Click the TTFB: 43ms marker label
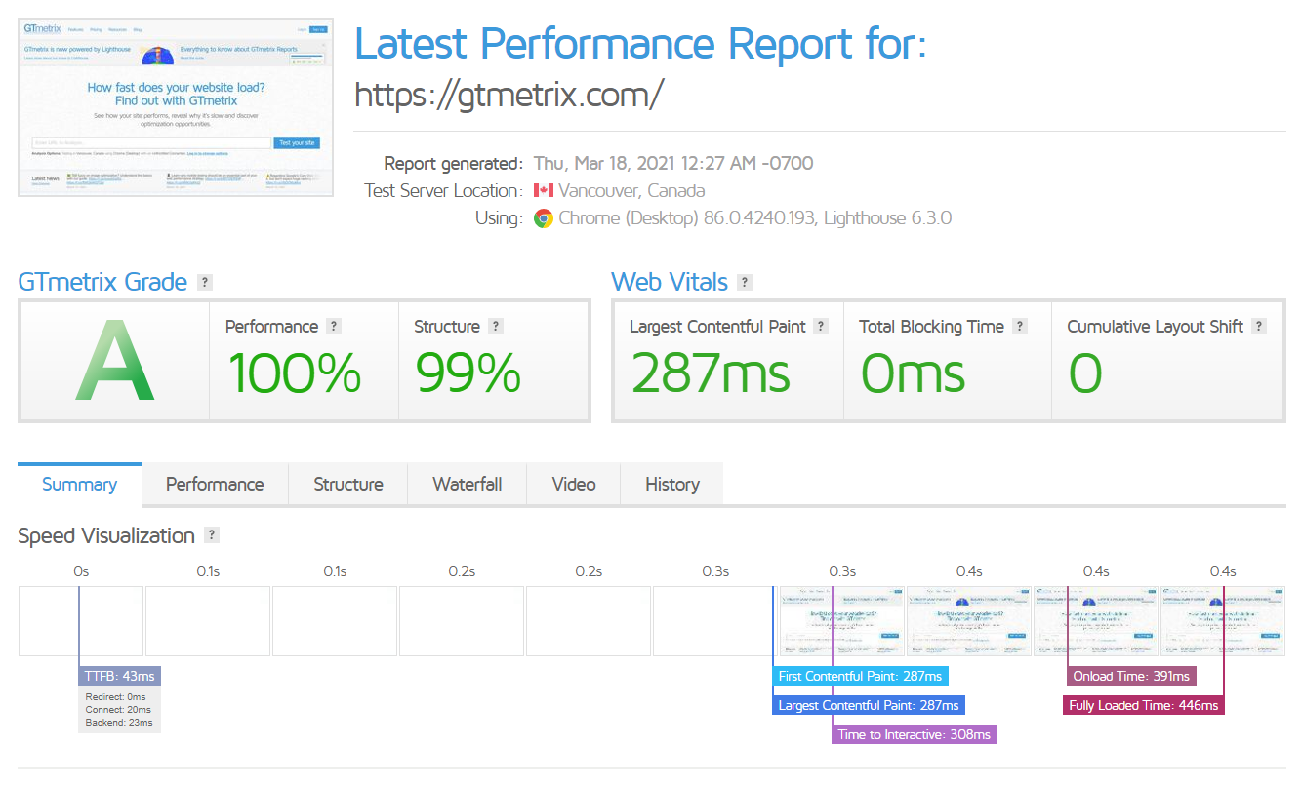Screen dimensions: 1302x786 coord(119,675)
